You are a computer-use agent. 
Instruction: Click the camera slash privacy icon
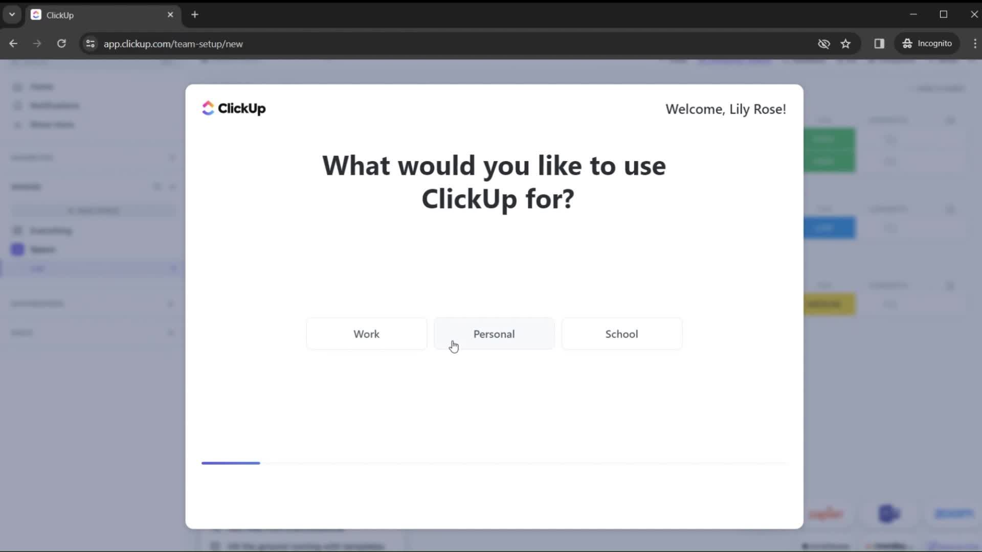tap(823, 43)
